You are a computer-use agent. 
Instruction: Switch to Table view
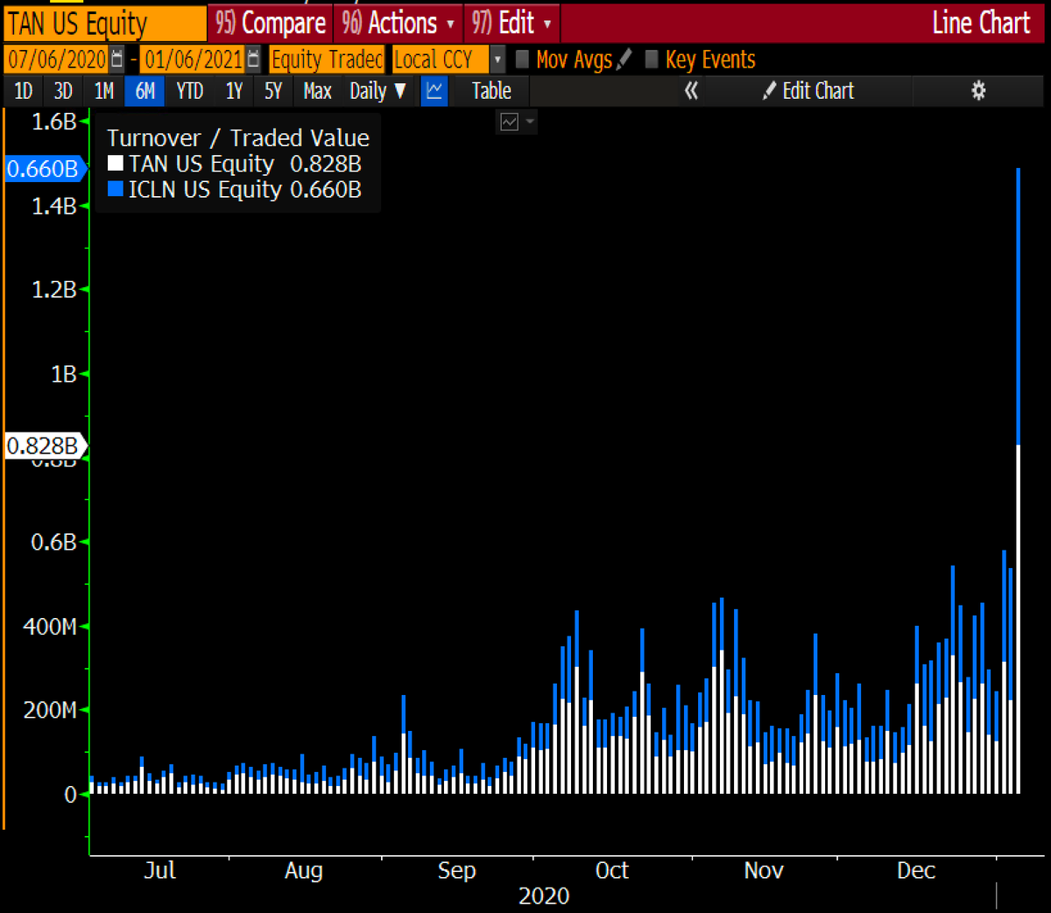(491, 91)
